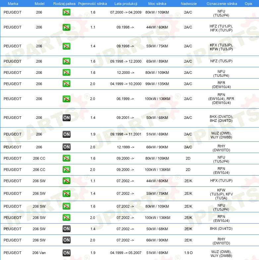Viewport: 259px width, 260px height.
Task: Click the petrol icon for 206 CC 2.0
Action: (66, 170)
